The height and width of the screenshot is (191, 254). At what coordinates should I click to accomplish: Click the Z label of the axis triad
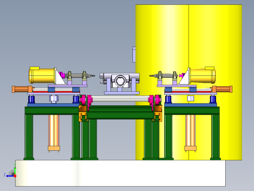pyautogui.click(x=5, y=174)
